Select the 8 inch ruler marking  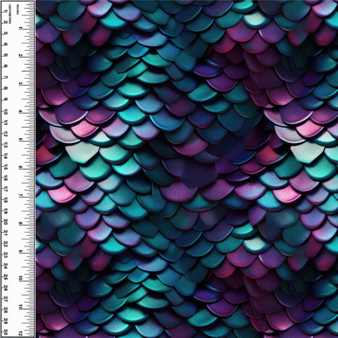[20, 223]
